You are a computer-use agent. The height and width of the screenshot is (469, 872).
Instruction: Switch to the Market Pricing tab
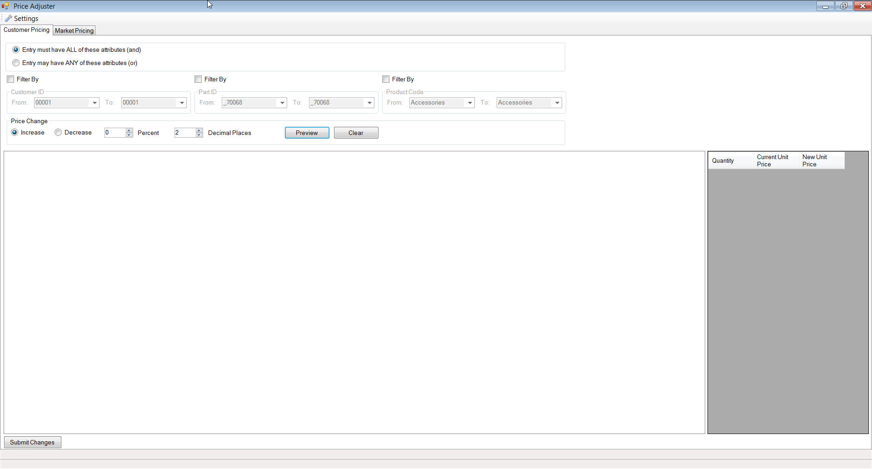click(x=74, y=30)
